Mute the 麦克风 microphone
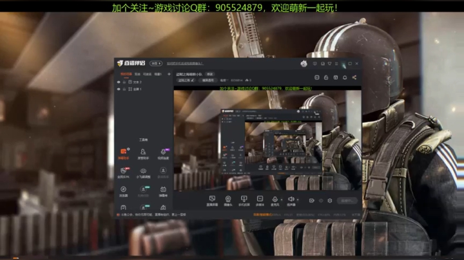464x260 pixels. (x=275, y=201)
